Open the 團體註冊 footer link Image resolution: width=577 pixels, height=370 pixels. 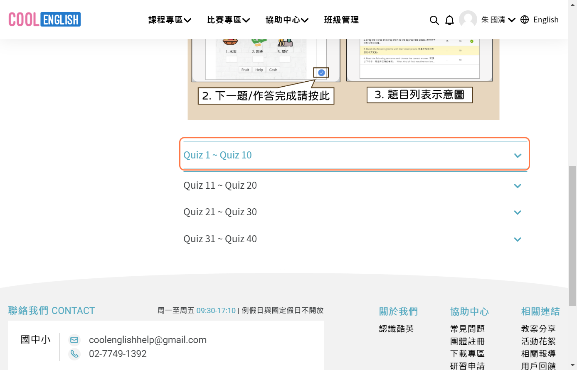pyautogui.click(x=467, y=341)
